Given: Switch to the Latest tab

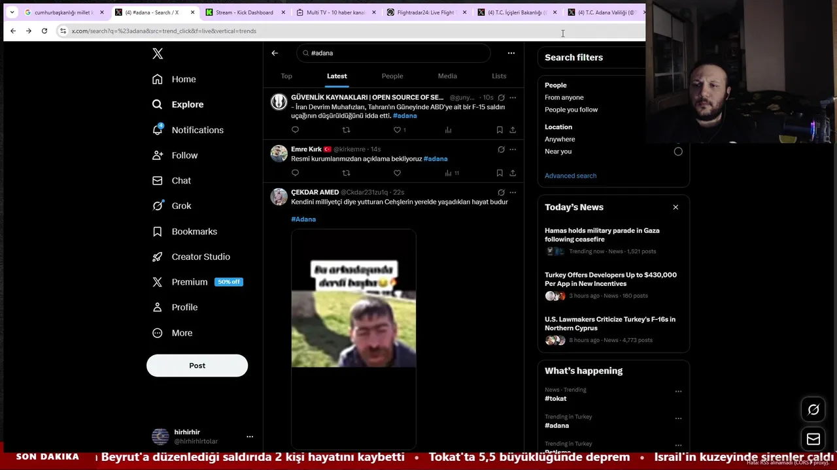Looking at the screenshot, I should (337, 76).
